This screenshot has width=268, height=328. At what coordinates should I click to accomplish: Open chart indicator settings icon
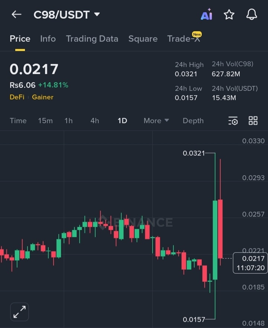[233, 121]
